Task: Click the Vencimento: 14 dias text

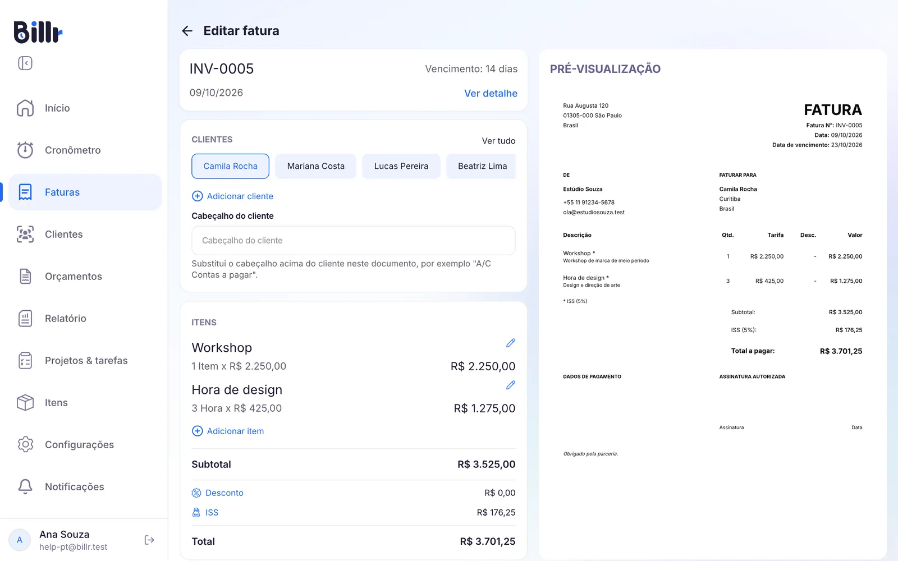Action: [471, 69]
